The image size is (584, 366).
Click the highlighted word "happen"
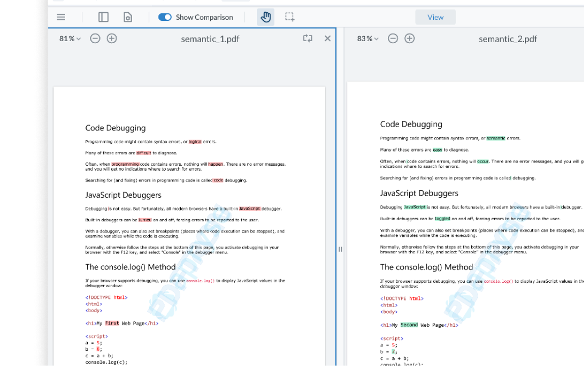tap(216, 164)
